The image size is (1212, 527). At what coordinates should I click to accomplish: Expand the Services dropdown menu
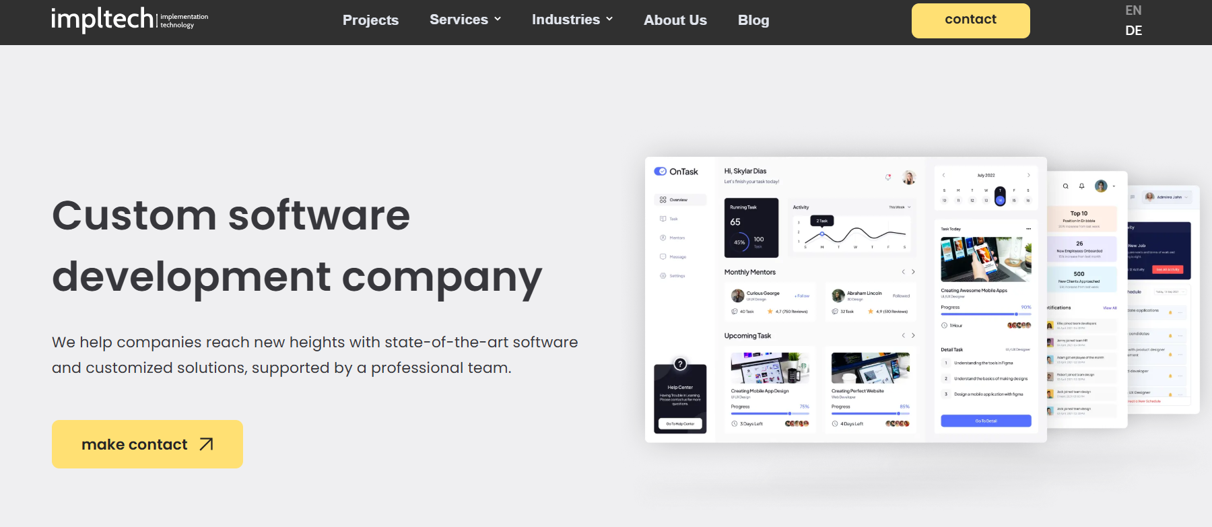click(465, 20)
